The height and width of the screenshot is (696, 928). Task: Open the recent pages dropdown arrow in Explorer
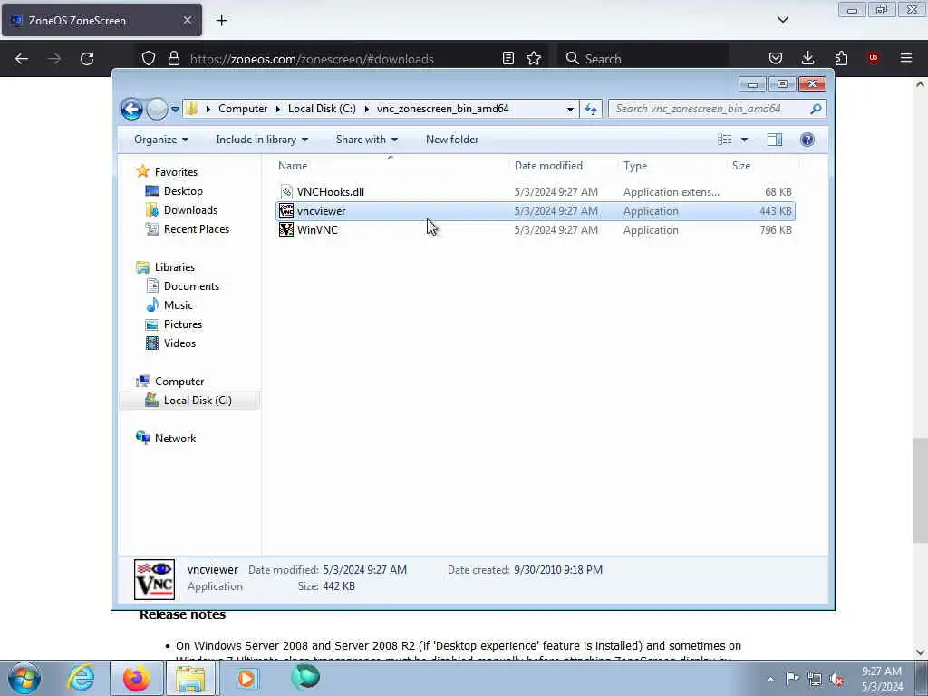point(175,110)
